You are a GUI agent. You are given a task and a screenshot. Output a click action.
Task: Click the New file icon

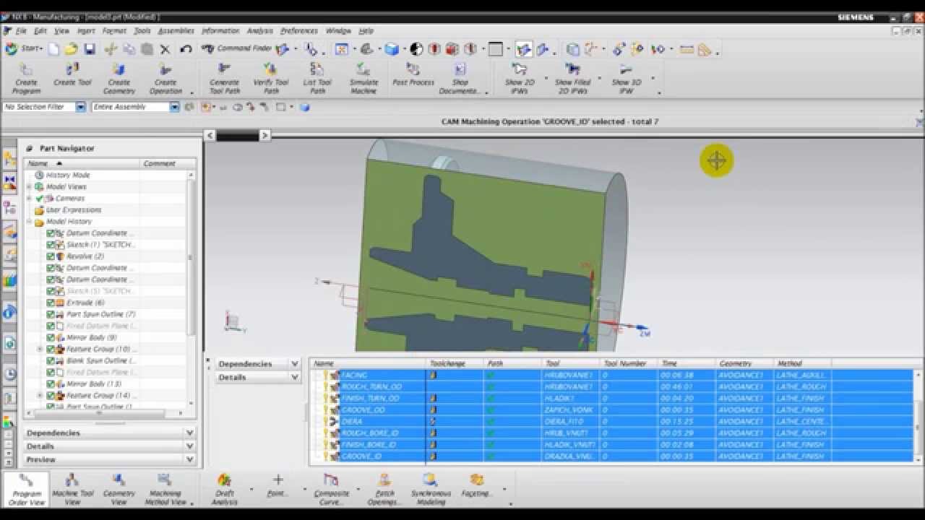coord(54,49)
